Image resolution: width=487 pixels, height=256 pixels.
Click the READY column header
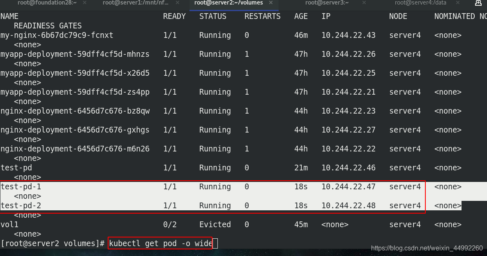174,16
